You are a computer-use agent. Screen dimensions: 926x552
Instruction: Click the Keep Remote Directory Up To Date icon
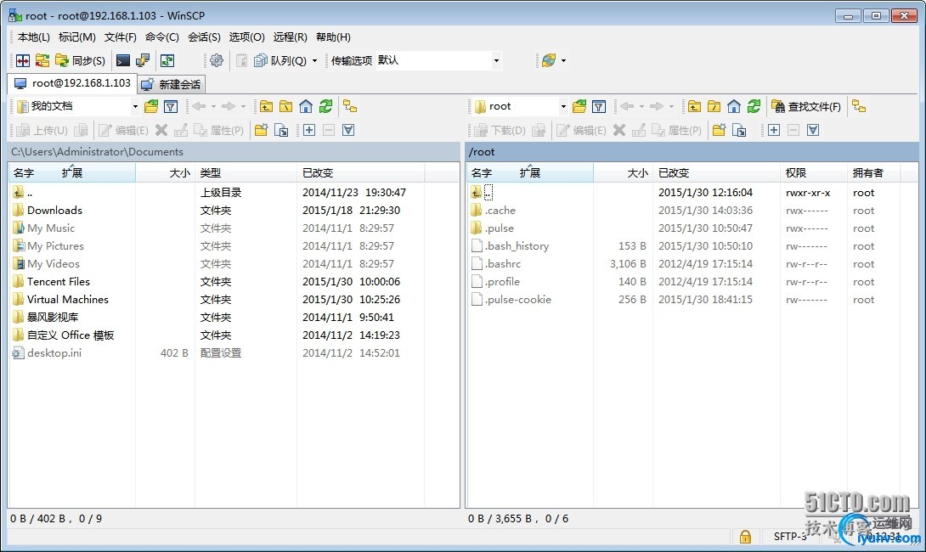42,60
